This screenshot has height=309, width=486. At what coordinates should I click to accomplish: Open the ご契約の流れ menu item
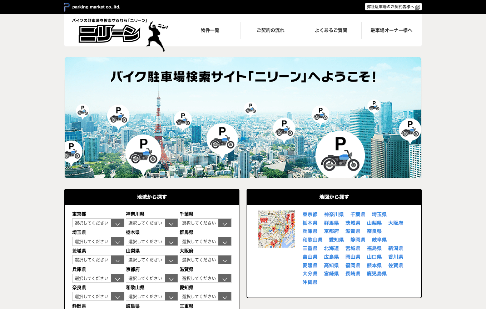(x=271, y=30)
